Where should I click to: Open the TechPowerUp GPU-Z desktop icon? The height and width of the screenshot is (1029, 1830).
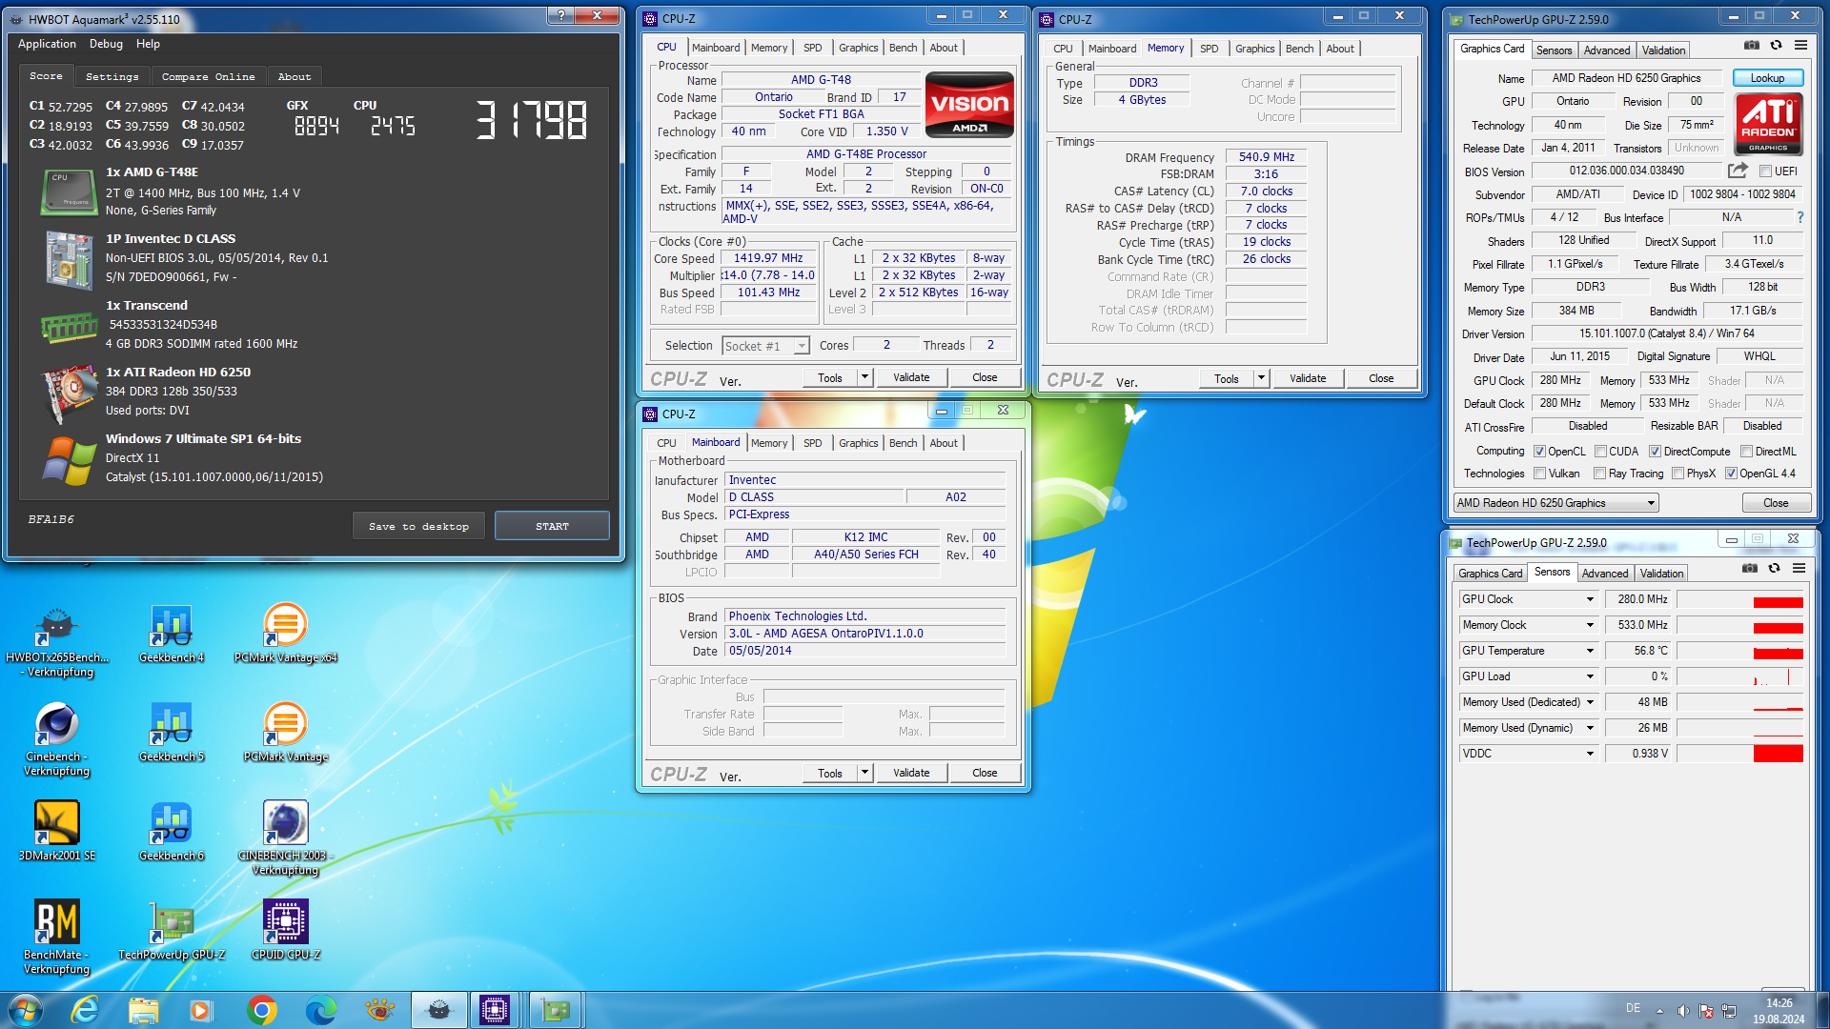click(172, 931)
